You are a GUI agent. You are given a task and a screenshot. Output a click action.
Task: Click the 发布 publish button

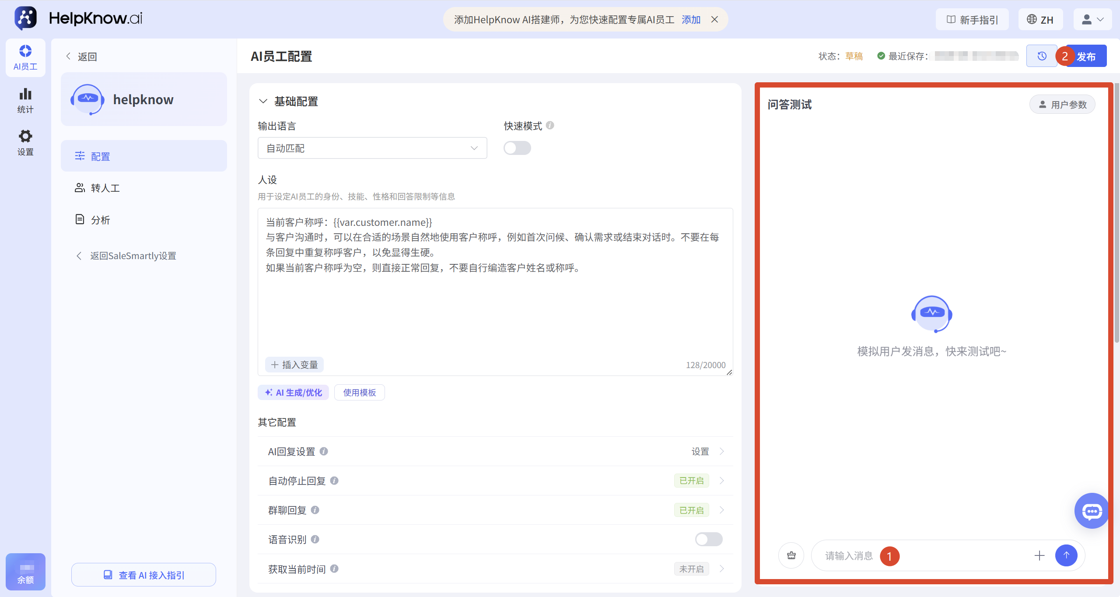[1086, 56]
